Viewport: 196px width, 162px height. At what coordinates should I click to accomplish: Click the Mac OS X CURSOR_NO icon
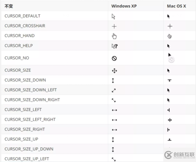pos(171,58)
